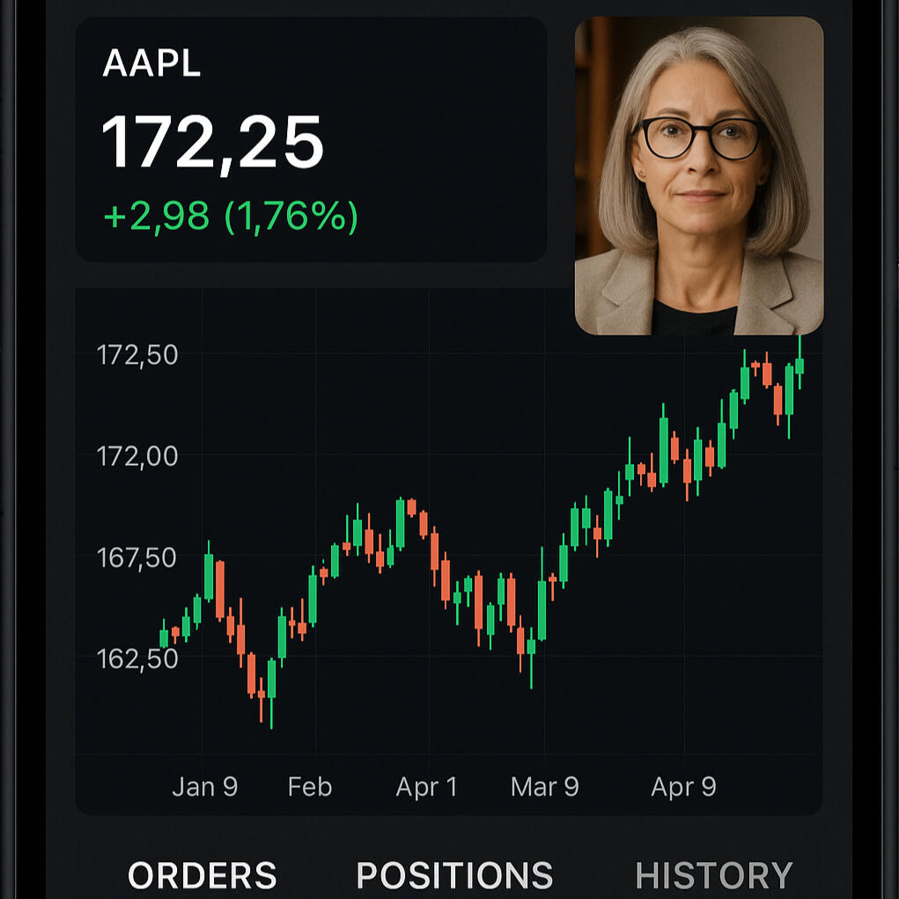Tap the 172,25 current price

pos(213,142)
